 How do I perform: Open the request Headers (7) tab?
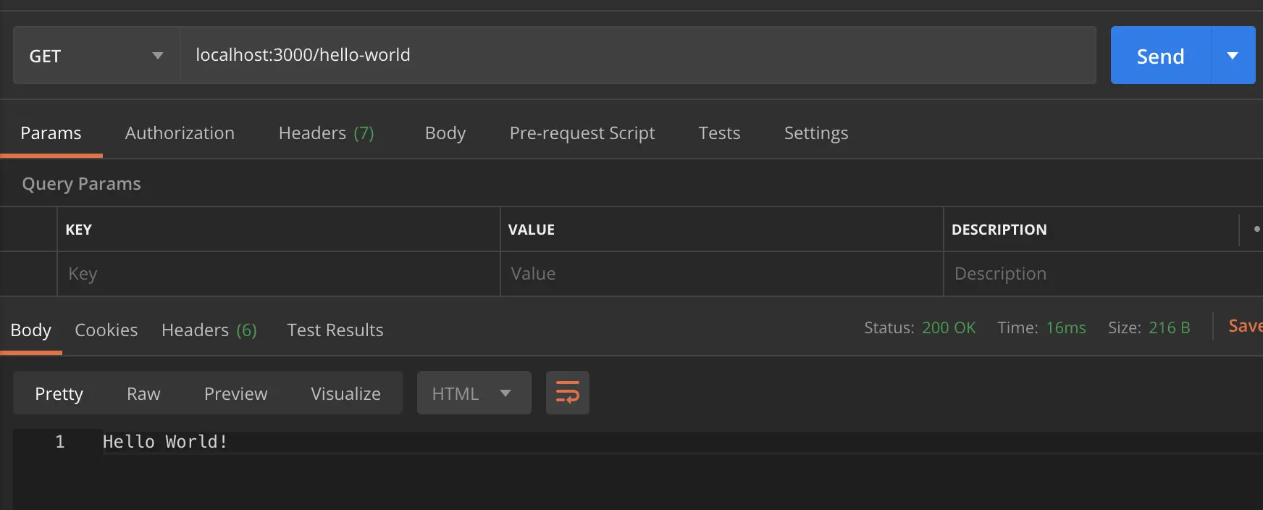326,133
